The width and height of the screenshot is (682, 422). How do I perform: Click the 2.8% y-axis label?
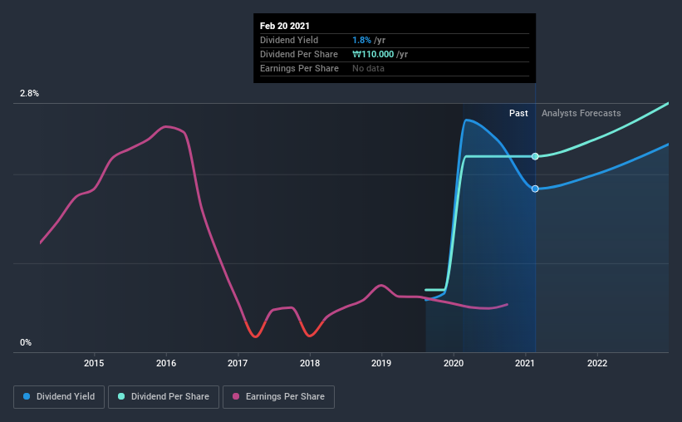(30, 94)
